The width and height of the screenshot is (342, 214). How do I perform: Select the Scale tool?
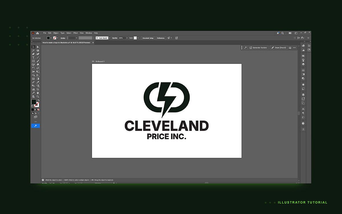38,68
